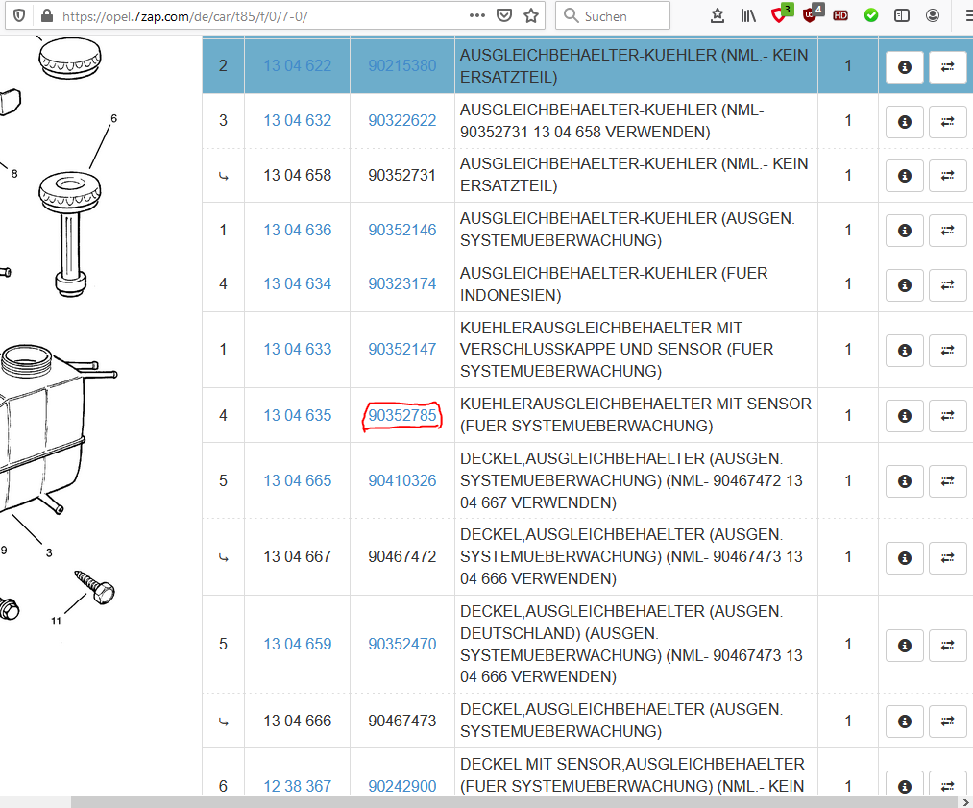This screenshot has width=973, height=808.
Task: Toggle the sidebar view icon
Action: click(x=902, y=15)
